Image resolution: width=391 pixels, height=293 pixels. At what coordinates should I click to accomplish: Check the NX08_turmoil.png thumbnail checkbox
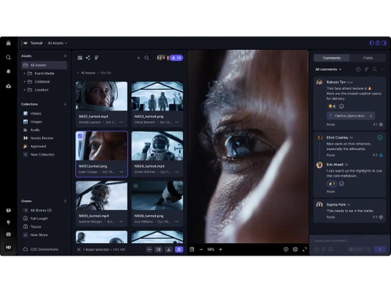tap(135, 186)
